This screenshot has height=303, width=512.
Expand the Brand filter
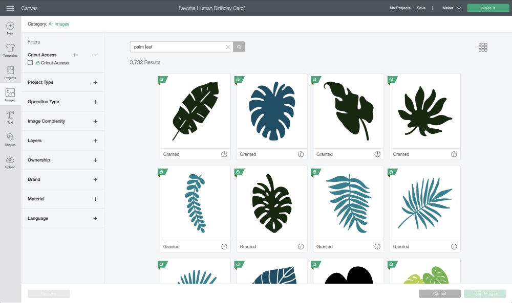pyautogui.click(x=95, y=179)
